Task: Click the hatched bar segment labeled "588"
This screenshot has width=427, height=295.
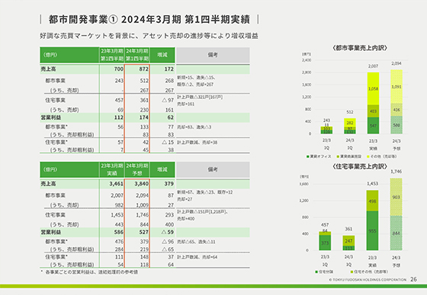Action: (x=396, y=125)
